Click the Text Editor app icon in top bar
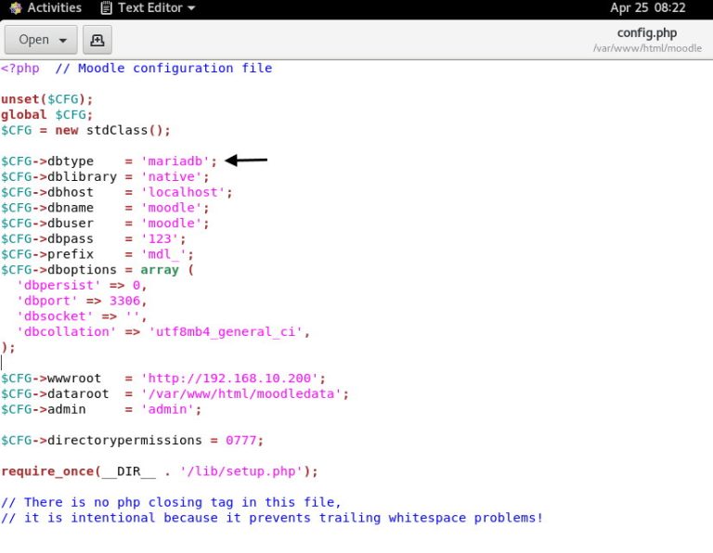Screen dimensions: 713x553 (107, 8)
